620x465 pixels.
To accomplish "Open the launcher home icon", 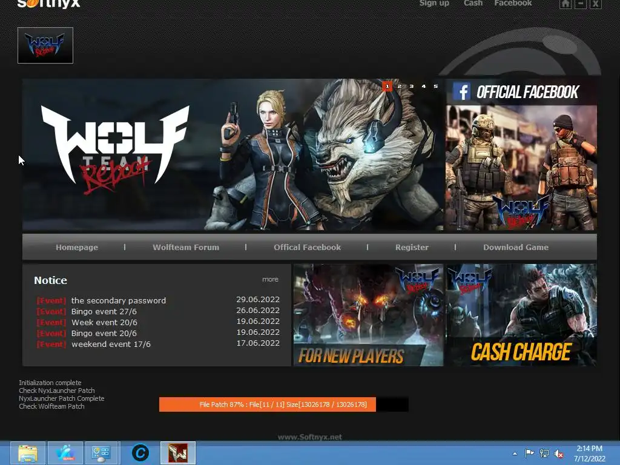I will (566, 4).
